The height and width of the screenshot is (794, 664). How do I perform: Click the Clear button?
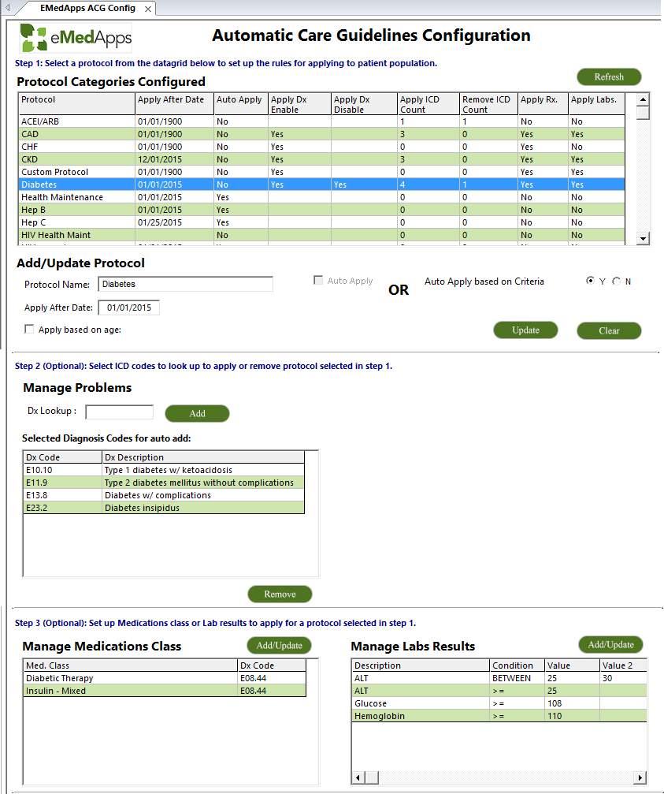[609, 330]
